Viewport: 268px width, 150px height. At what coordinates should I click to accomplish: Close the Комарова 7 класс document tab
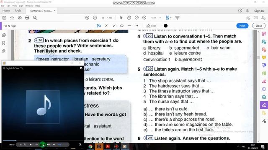coord(55,10)
